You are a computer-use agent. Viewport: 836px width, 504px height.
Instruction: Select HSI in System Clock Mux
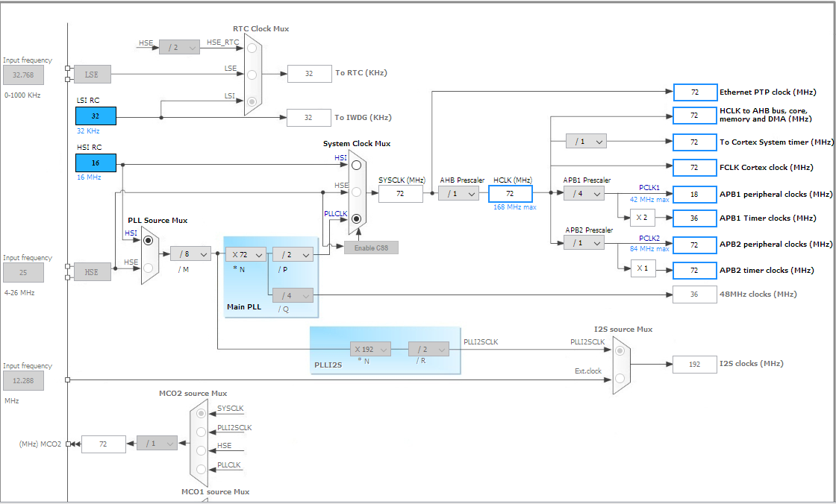356,165
